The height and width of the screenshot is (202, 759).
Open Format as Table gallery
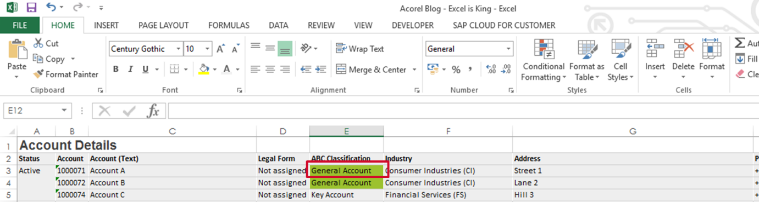[586, 60]
